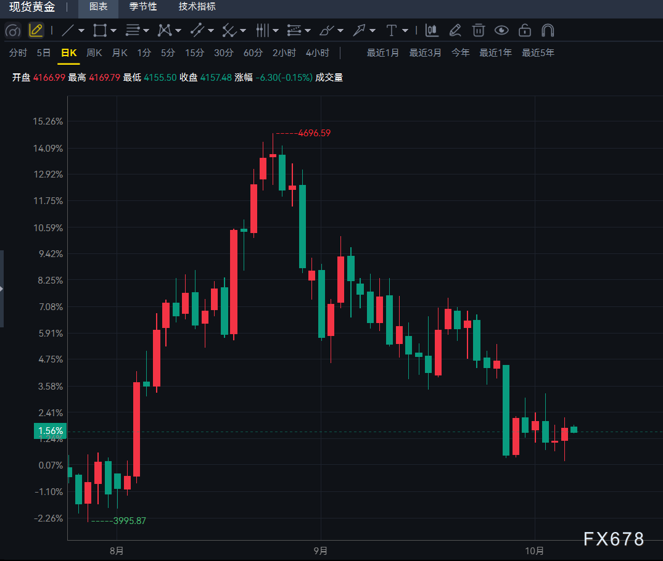Toggle the eye visibility of drawings
Image resolution: width=663 pixels, height=561 pixels.
click(x=501, y=30)
